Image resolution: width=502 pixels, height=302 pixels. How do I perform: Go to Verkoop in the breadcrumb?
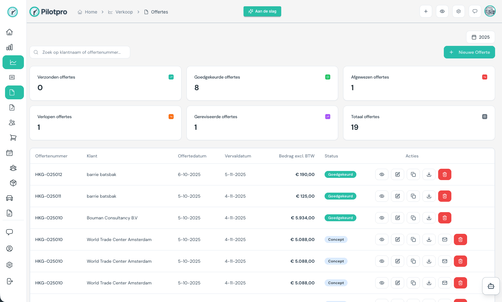click(x=120, y=12)
